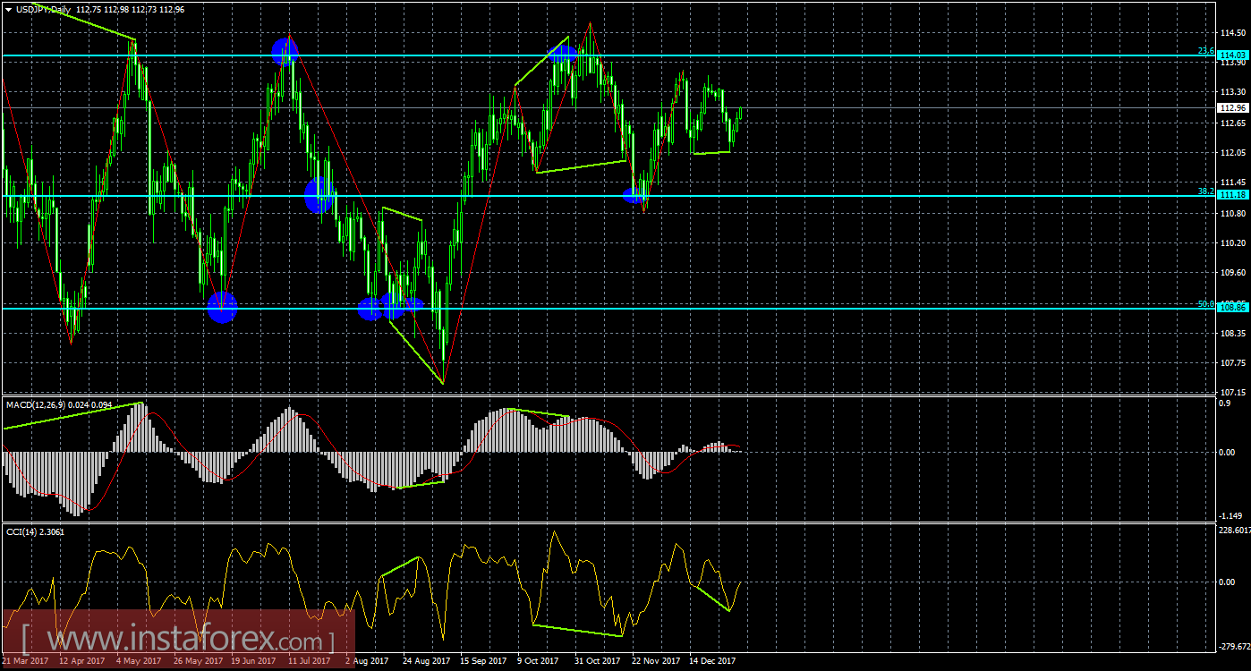
Task: Select the blue circle marker near the 26 May low
Action: [x=223, y=310]
